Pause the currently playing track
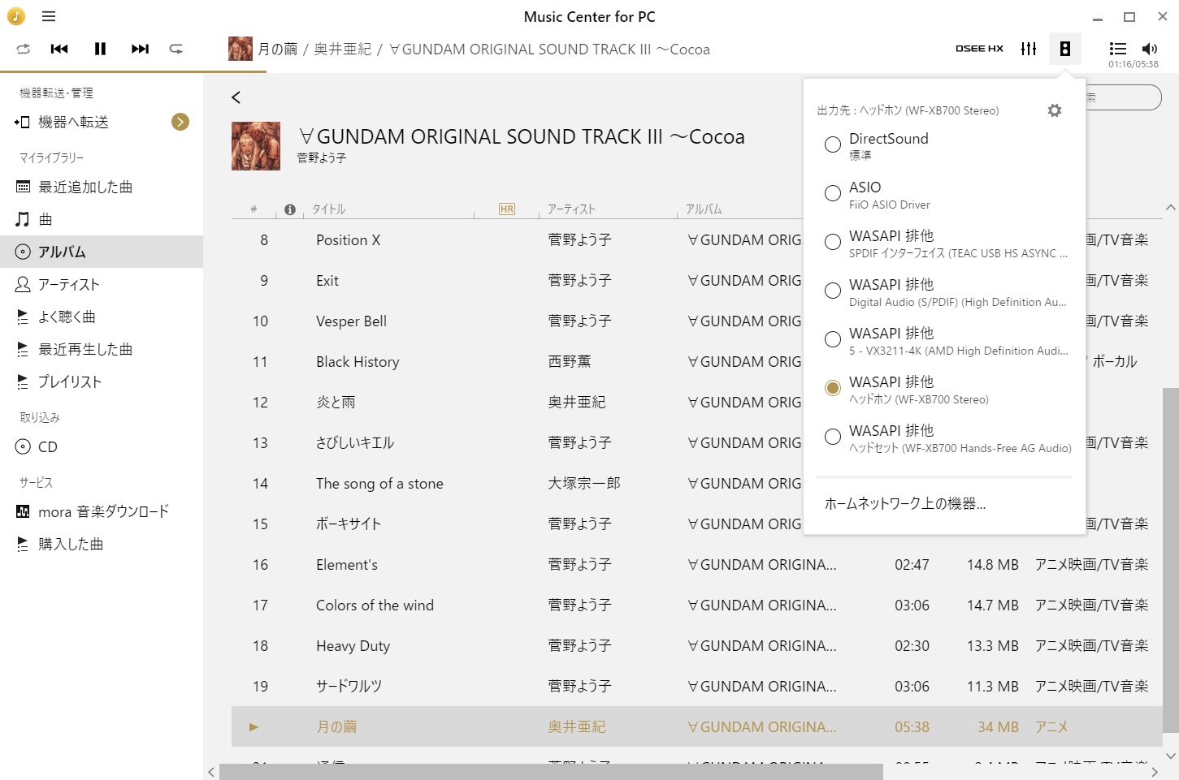The image size is (1179, 780). 100,49
